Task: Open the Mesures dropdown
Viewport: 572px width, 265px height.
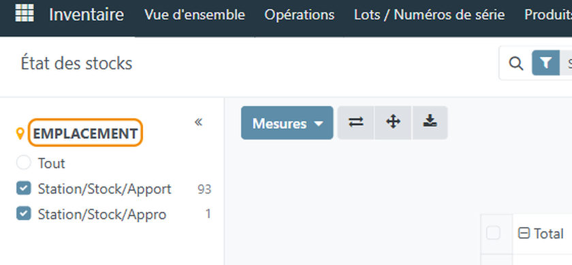Action: tap(287, 123)
